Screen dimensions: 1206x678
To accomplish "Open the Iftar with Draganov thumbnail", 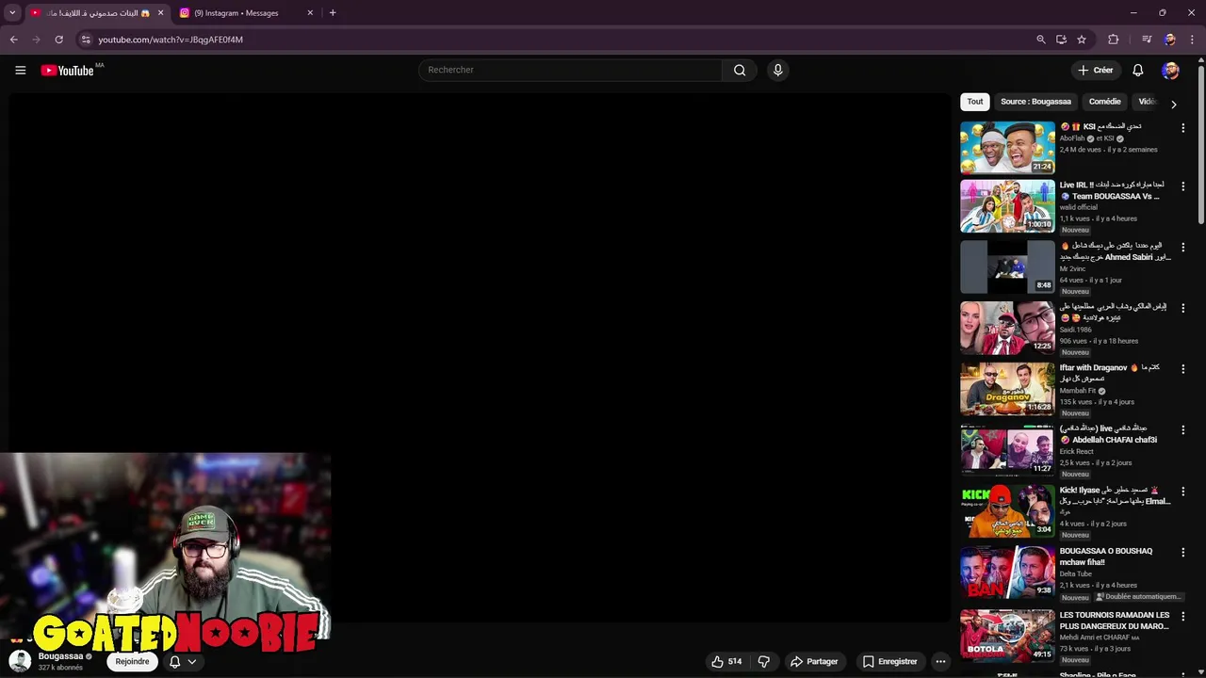I will tap(1007, 389).
